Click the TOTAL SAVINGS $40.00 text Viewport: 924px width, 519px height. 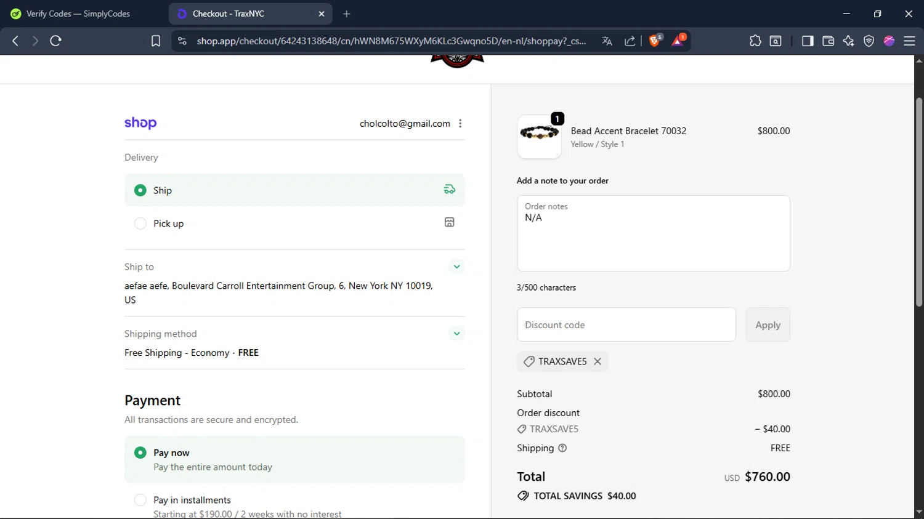tap(585, 496)
